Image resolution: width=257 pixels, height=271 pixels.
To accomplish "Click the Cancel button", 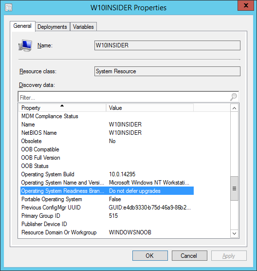I will [189, 255].
